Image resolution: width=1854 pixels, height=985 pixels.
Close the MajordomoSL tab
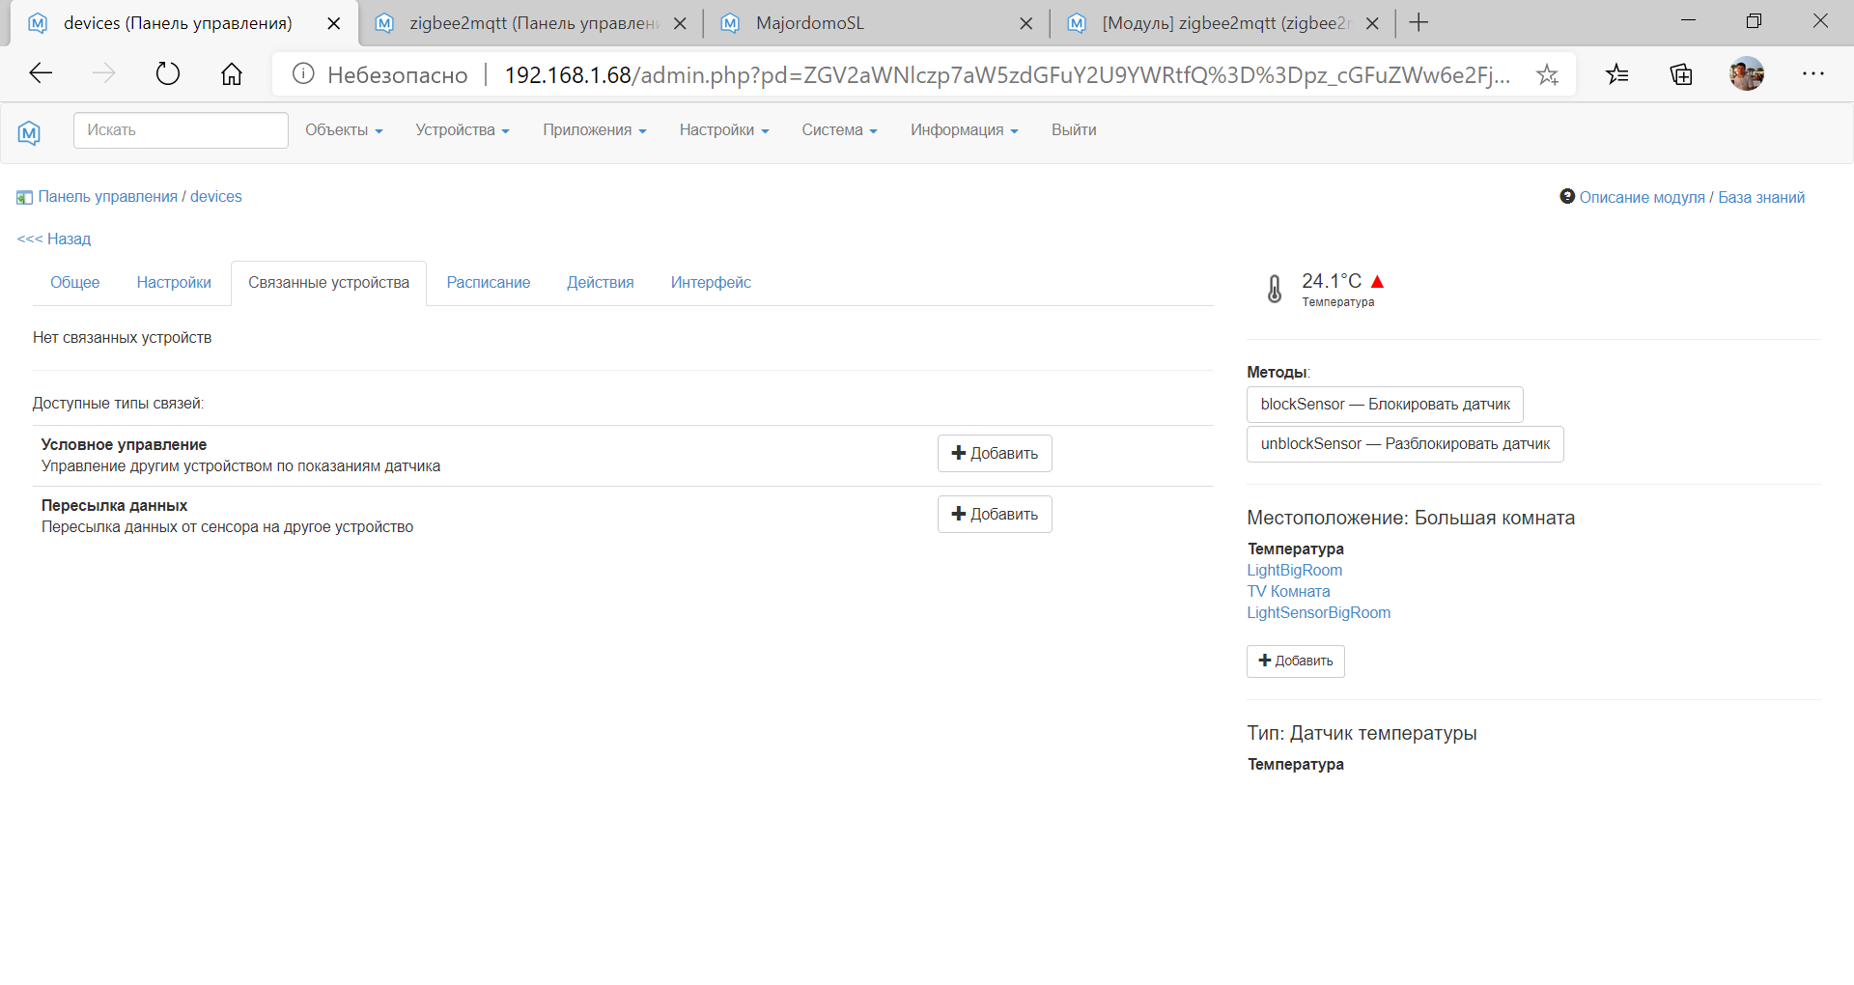coord(1026,23)
